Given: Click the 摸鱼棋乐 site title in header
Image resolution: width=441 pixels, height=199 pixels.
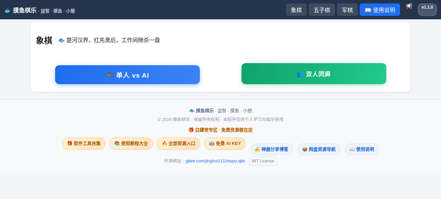Looking at the screenshot, I should click(x=25, y=10).
